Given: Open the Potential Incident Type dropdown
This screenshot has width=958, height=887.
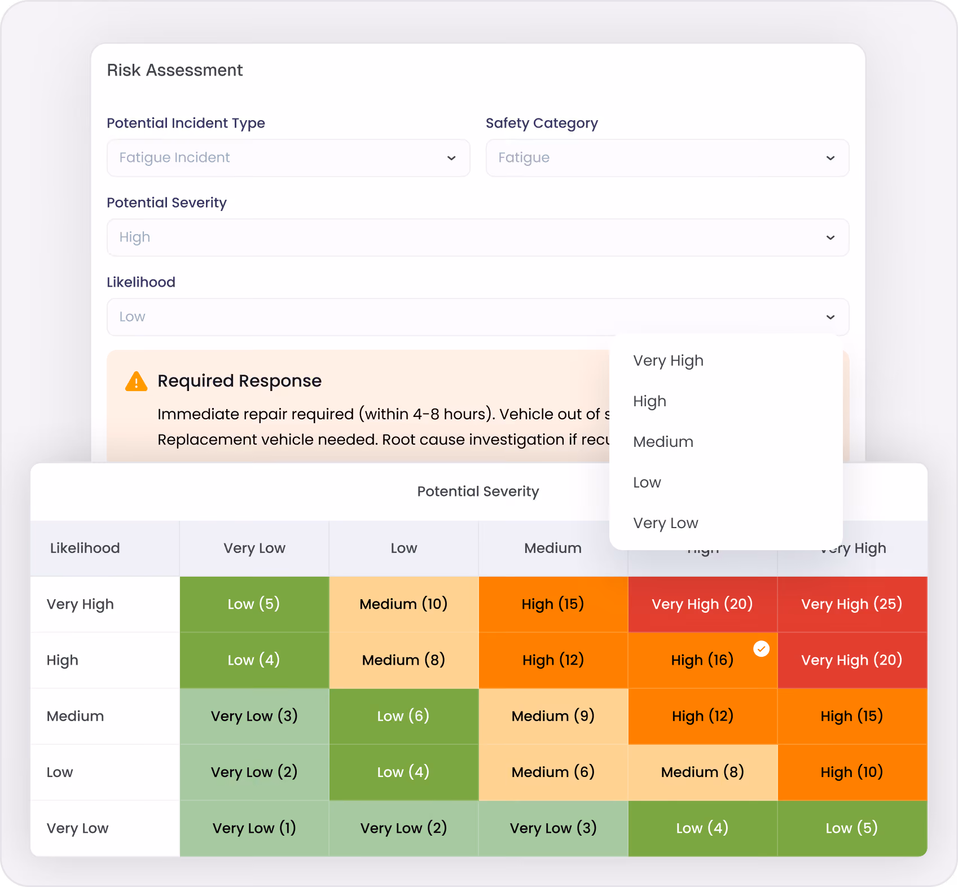Looking at the screenshot, I should pos(288,158).
